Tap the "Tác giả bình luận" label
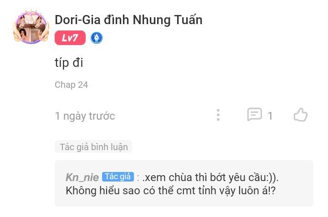The width and height of the screenshot is (328, 217). [x=93, y=147]
